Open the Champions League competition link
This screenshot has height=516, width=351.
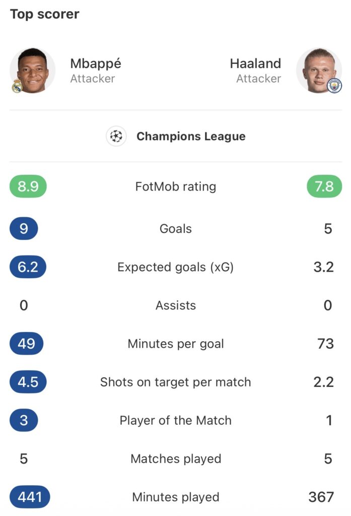(191, 136)
